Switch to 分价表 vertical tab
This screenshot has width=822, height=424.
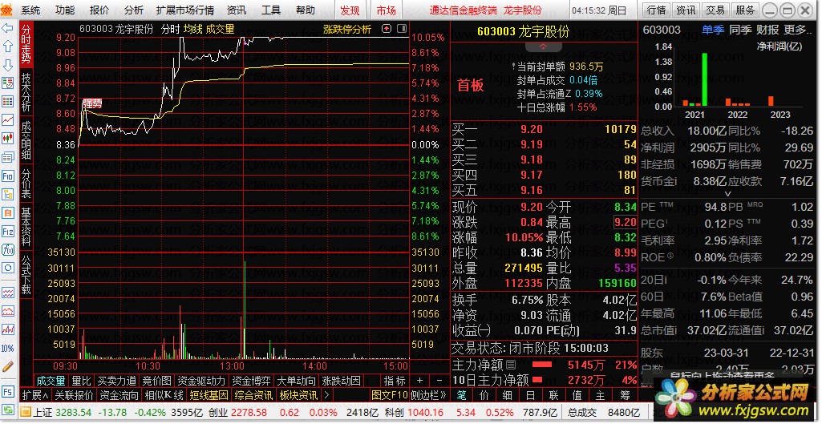click(26, 183)
